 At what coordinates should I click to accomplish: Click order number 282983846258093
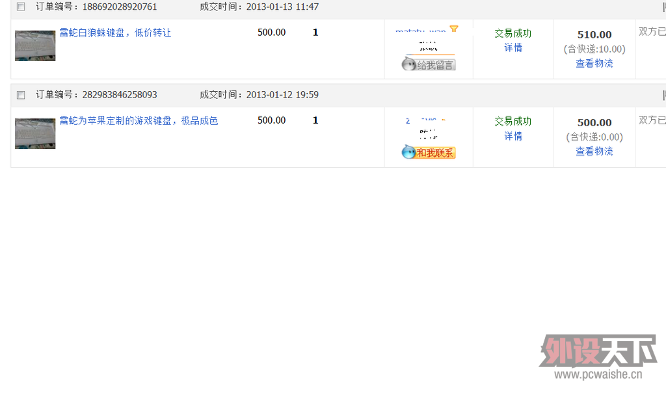point(120,95)
